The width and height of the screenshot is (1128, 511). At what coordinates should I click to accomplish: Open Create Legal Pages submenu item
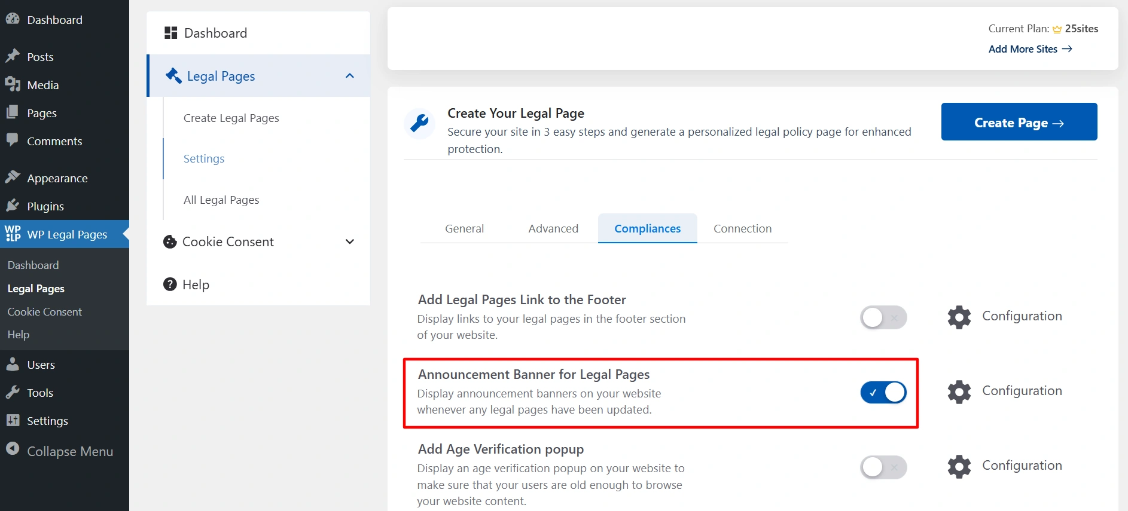[x=231, y=118]
